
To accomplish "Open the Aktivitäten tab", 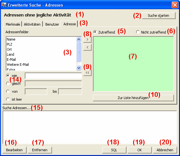I will tap(32, 24).
